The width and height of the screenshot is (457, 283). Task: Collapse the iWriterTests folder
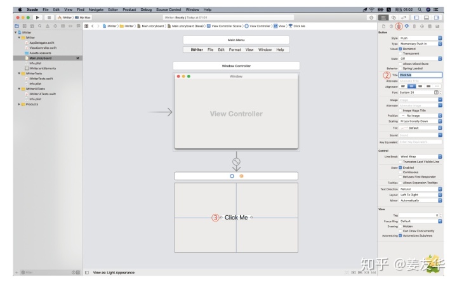point(19,74)
